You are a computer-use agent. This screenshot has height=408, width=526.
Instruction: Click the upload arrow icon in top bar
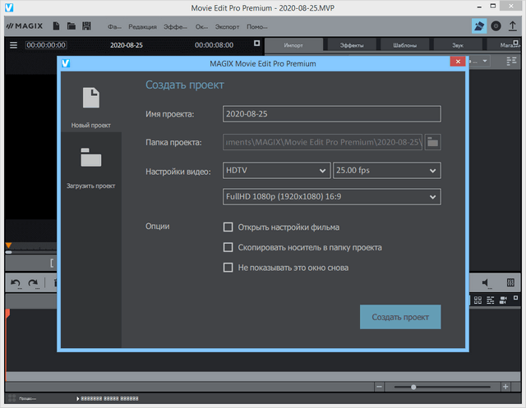click(x=513, y=26)
